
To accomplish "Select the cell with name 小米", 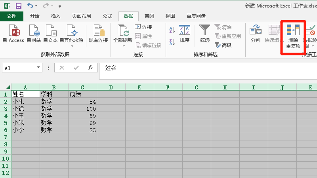I will [x=25, y=123].
